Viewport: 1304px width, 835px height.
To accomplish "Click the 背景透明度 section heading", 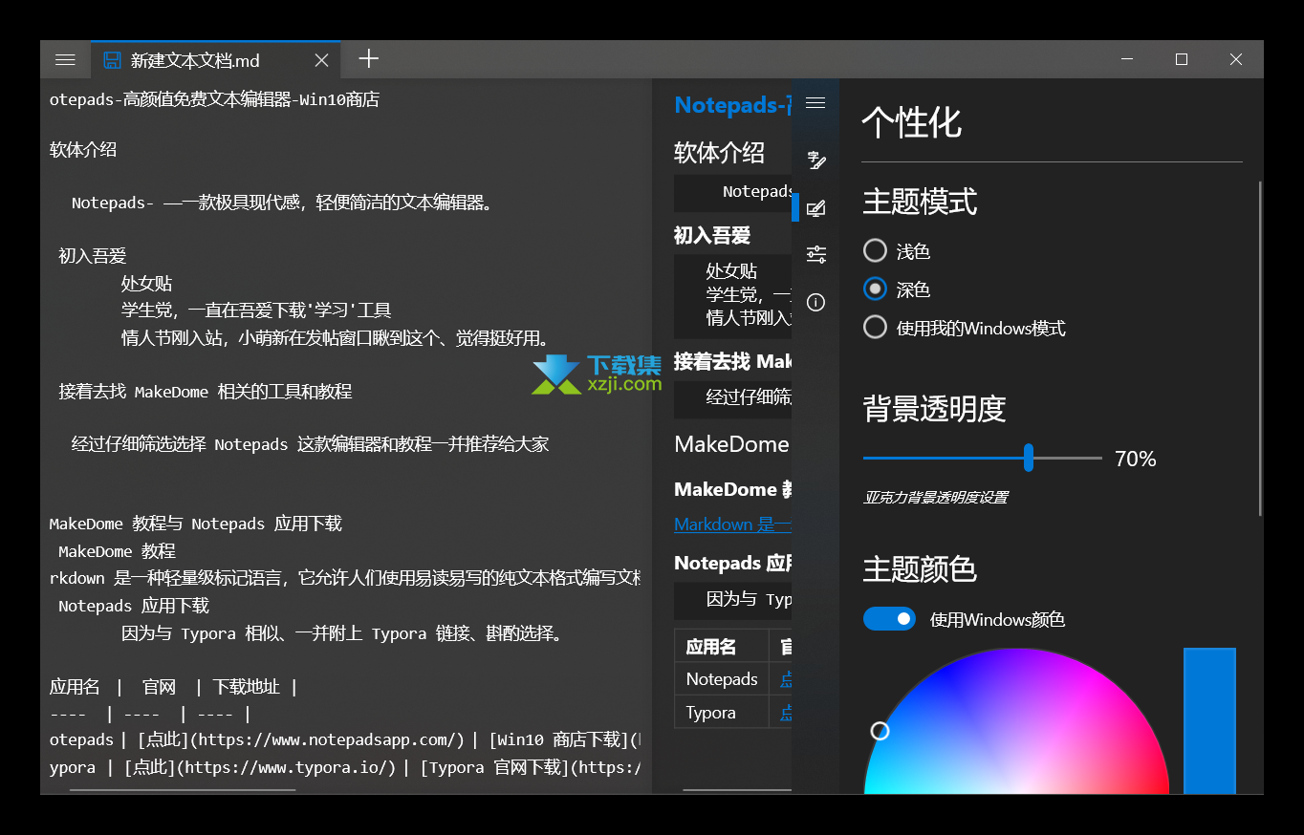I will [934, 409].
